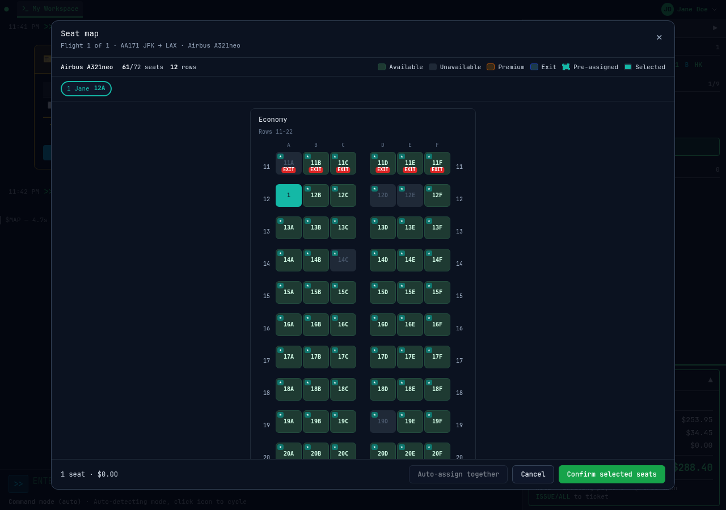Choose seat 13E

(x=410, y=228)
